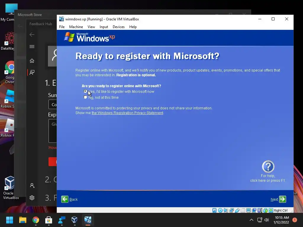Viewport: 303px width, 227px height.
Task: Open Microsoft Store from the taskbar
Action: click(49, 220)
